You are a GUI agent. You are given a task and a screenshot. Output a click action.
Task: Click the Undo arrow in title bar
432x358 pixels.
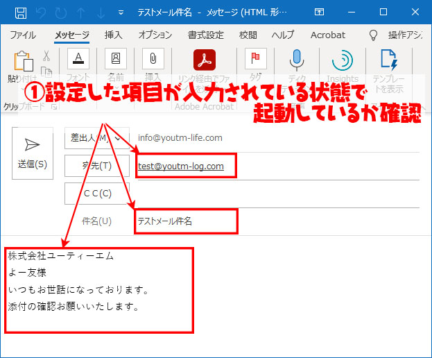coord(41,12)
